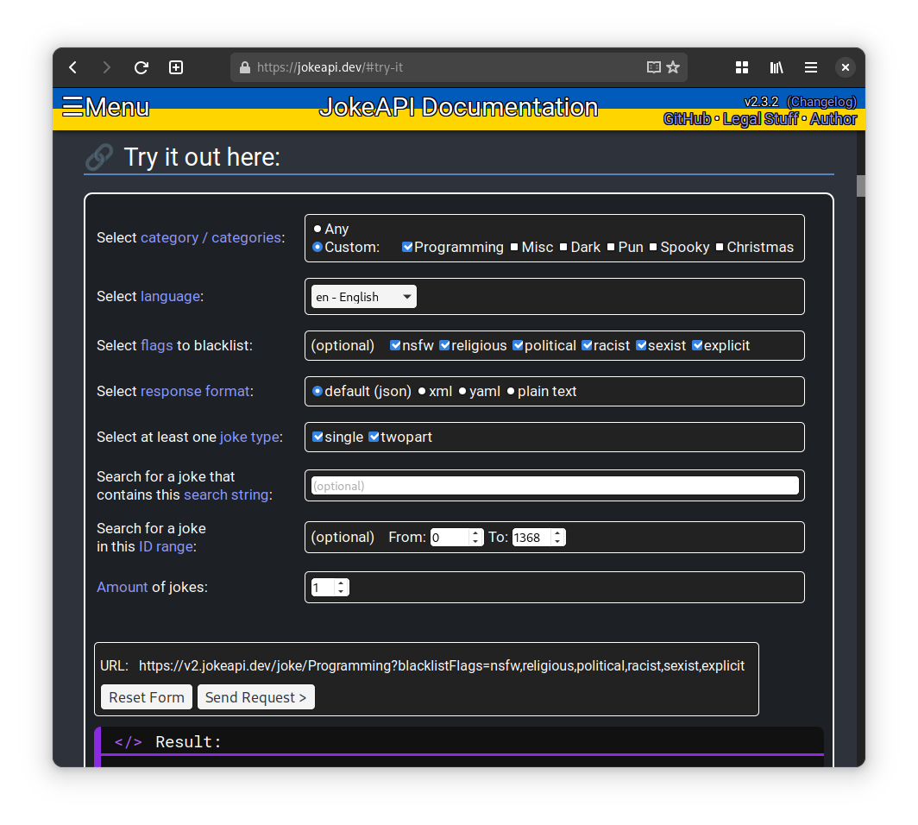Click the generated request URL text

(442, 665)
